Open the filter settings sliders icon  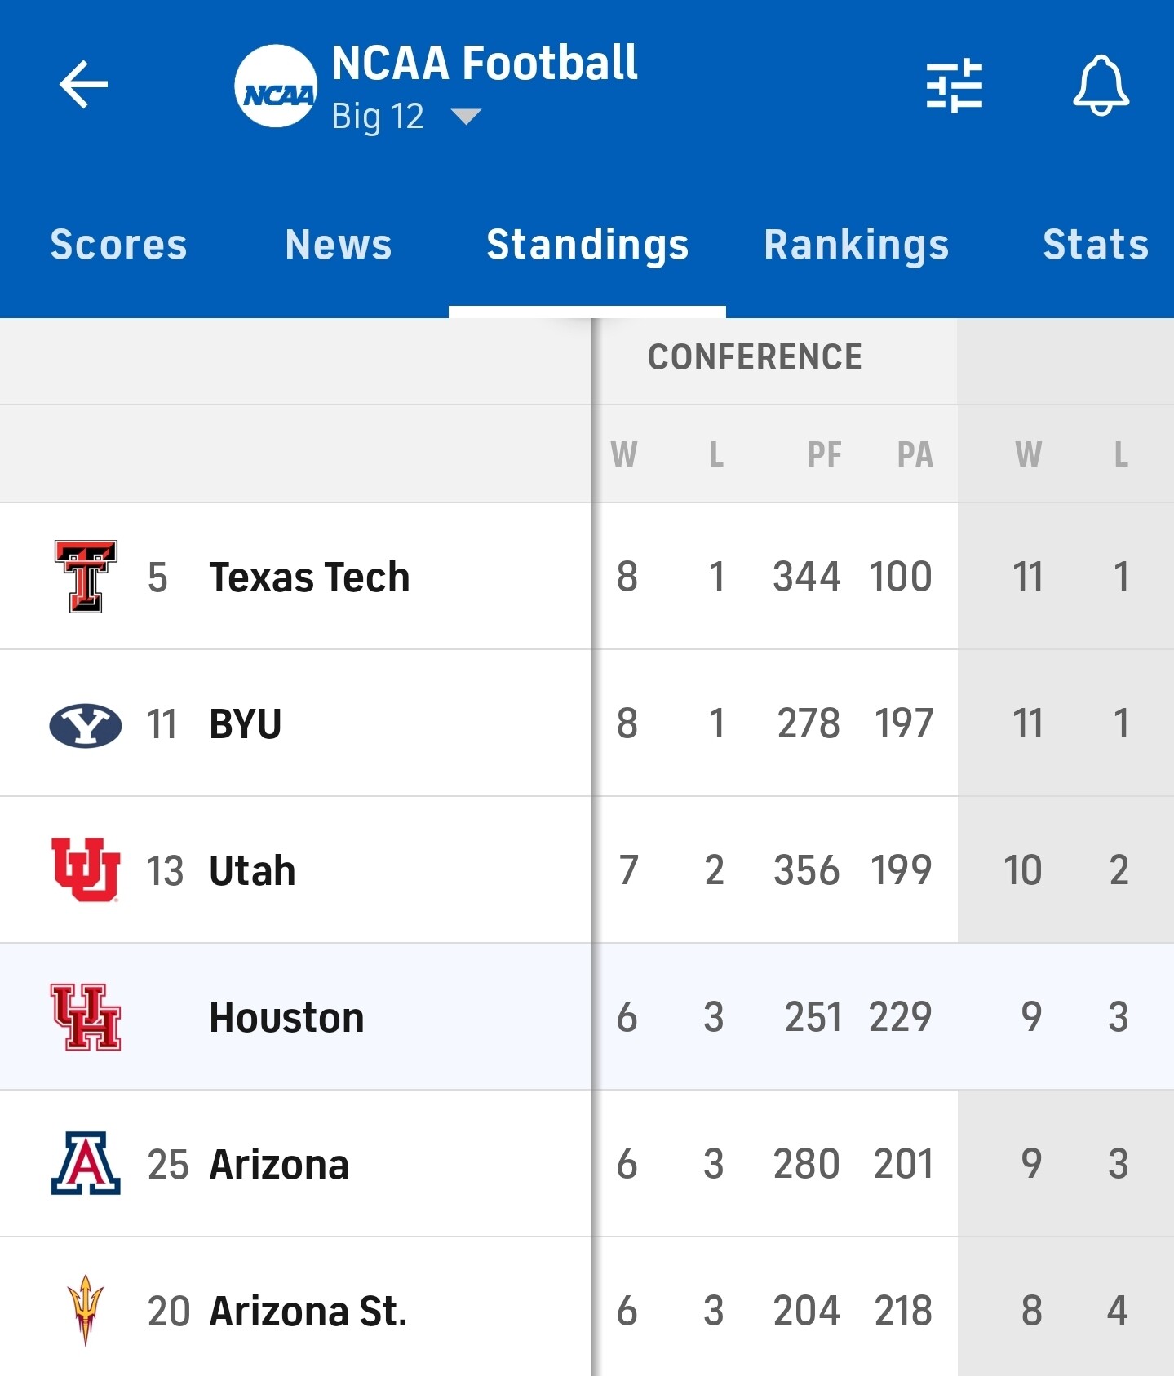coord(954,85)
